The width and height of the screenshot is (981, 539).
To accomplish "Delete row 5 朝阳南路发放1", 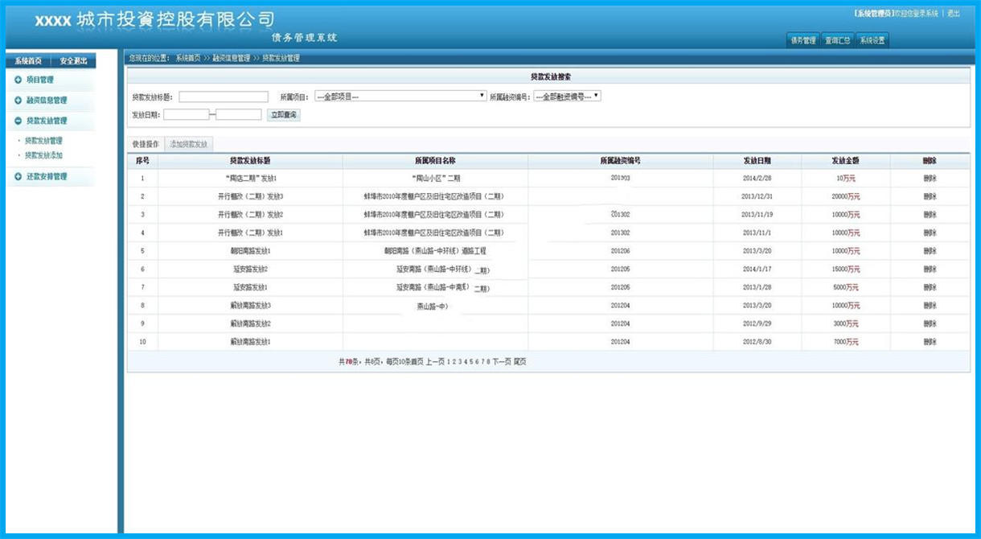I will click(x=930, y=251).
